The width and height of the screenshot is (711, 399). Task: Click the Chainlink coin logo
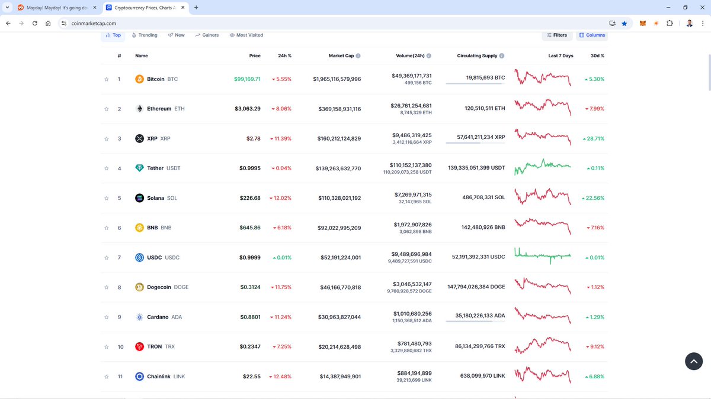(140, 377)
